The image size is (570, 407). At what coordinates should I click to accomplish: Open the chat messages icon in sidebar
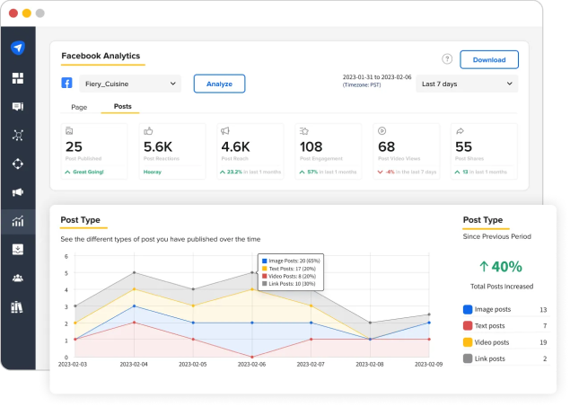[x=17, y=106]
